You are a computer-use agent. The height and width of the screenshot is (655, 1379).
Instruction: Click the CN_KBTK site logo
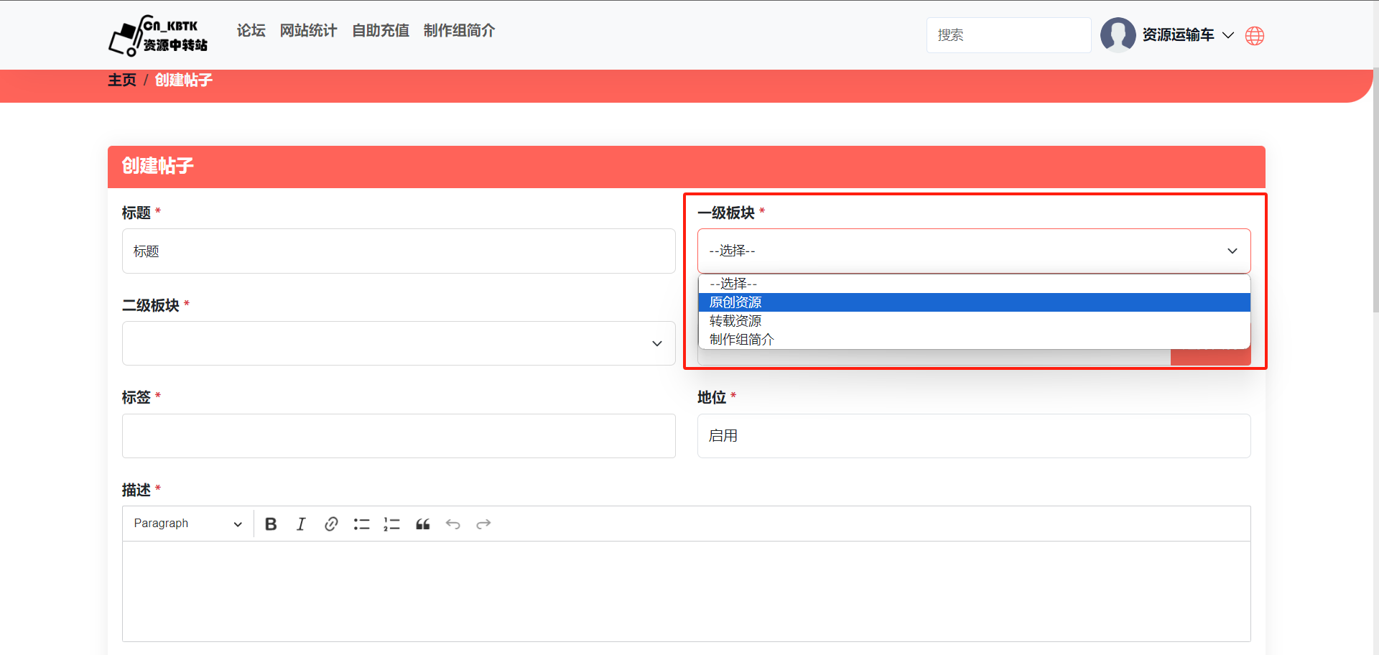(158, 35)
